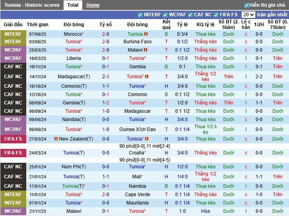Click the Croatia team name

click(x=137, y=153)
